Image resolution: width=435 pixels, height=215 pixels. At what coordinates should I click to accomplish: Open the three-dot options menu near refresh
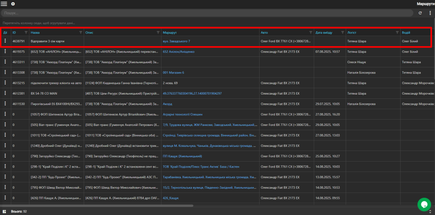tap(430, 13)
